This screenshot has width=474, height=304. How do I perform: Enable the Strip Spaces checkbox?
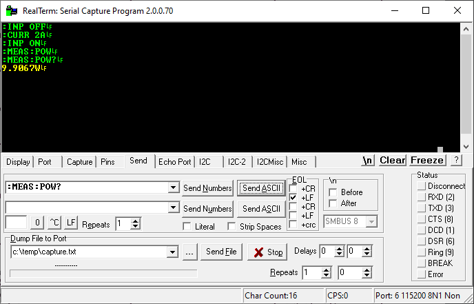tap(231, 226)
